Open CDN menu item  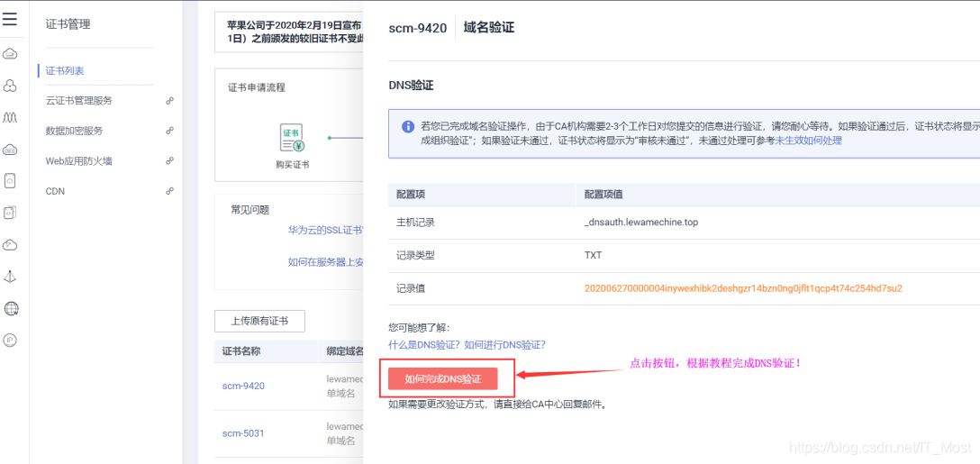click(55, 191)
